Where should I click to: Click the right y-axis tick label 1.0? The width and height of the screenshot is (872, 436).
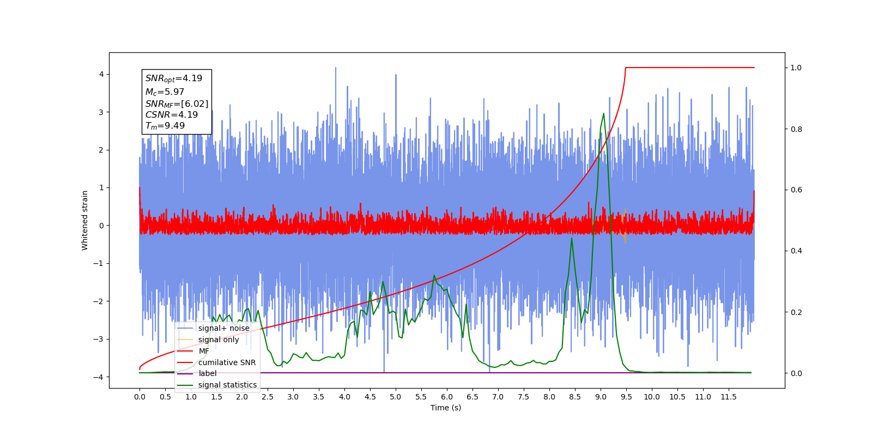[x=796, y=68]
